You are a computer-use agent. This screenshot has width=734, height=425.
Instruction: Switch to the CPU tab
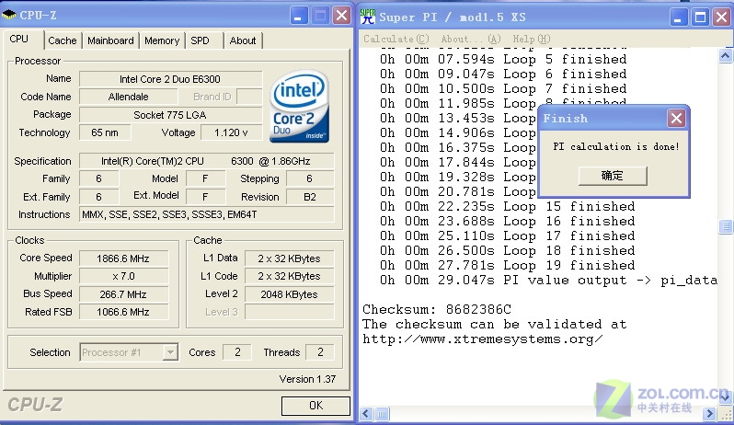click(x=19, y=39)
